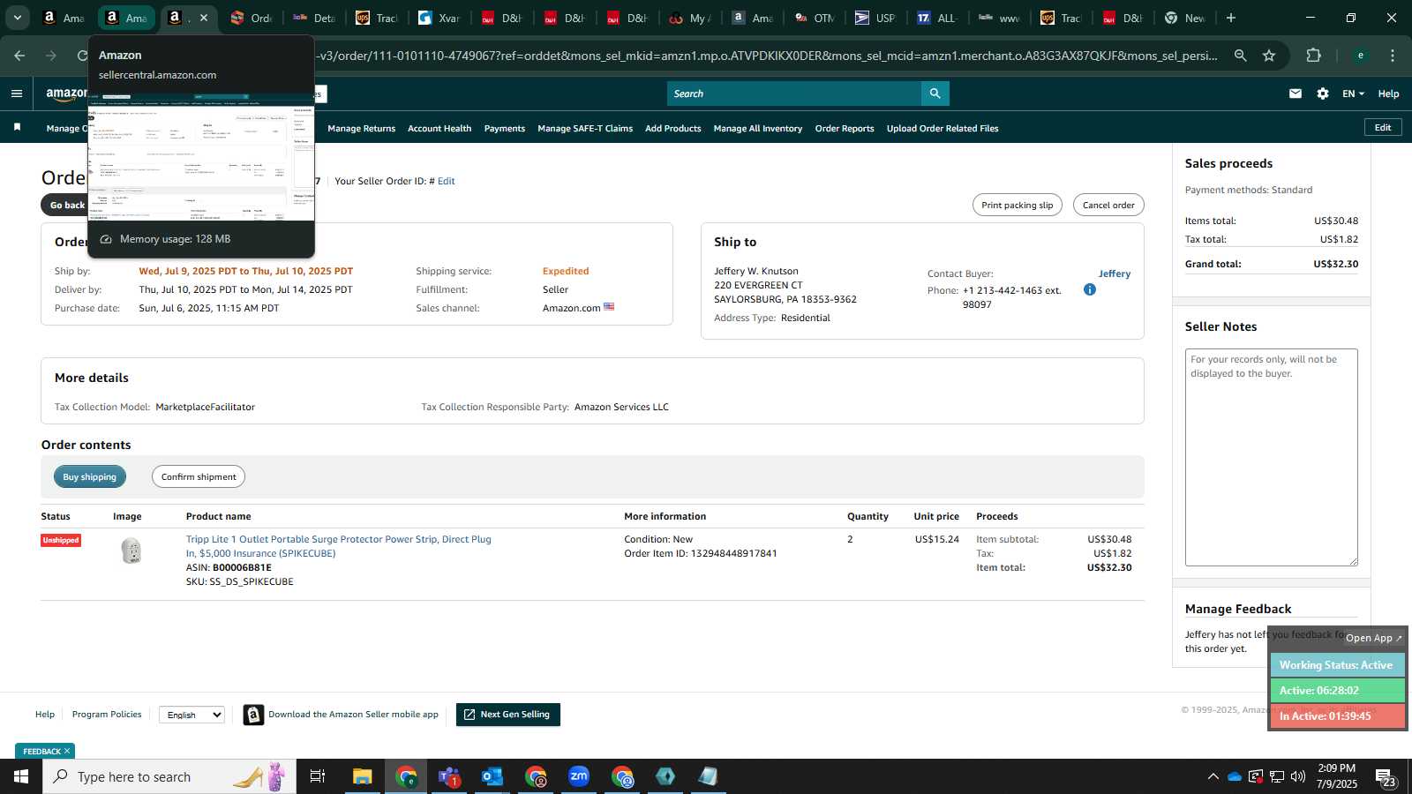Switch to the USP browser tab
The image size is (1412, 794).
875,18
